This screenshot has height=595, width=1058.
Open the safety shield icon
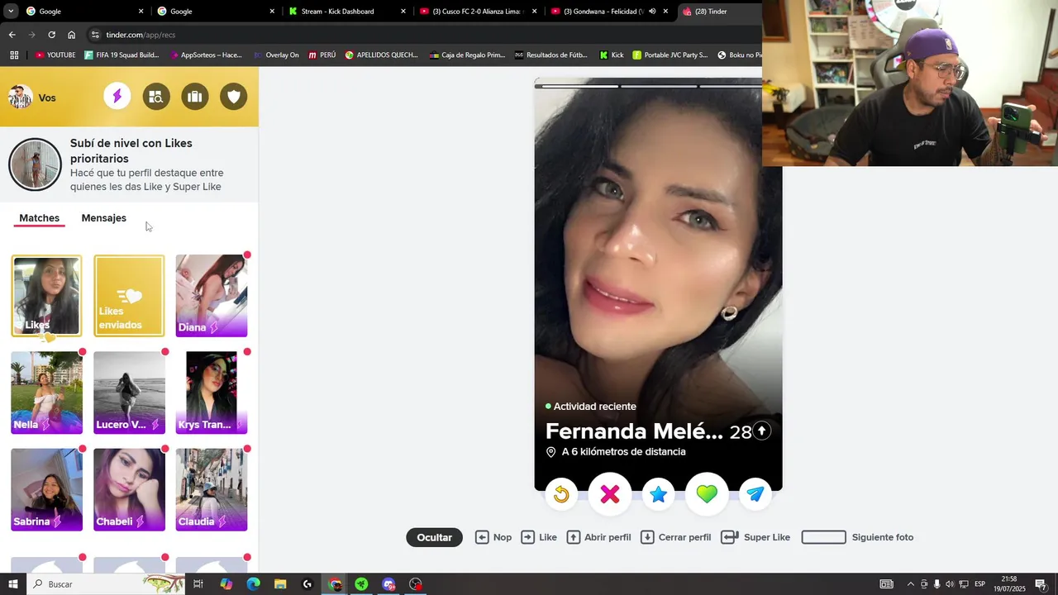pos(233,97)
